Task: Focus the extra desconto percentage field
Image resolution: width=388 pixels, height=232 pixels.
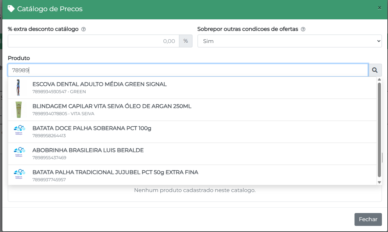Action: 94,41
